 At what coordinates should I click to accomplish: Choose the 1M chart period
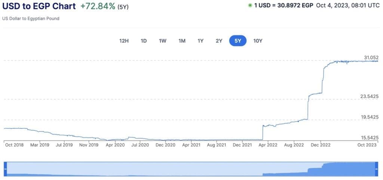pos(182,41)
